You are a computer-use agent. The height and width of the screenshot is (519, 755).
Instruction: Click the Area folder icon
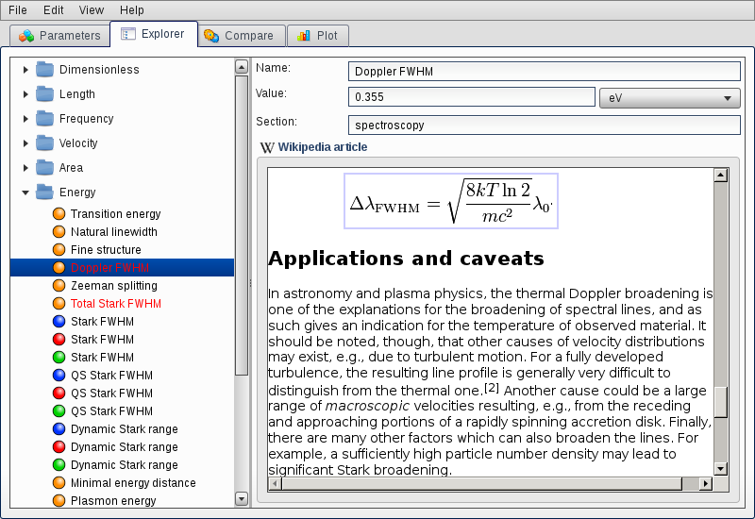44,168
